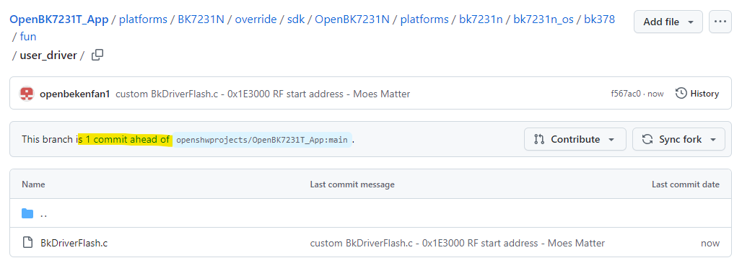
Task: Click the user_driver current folder name
Action: tap(48, 55)
